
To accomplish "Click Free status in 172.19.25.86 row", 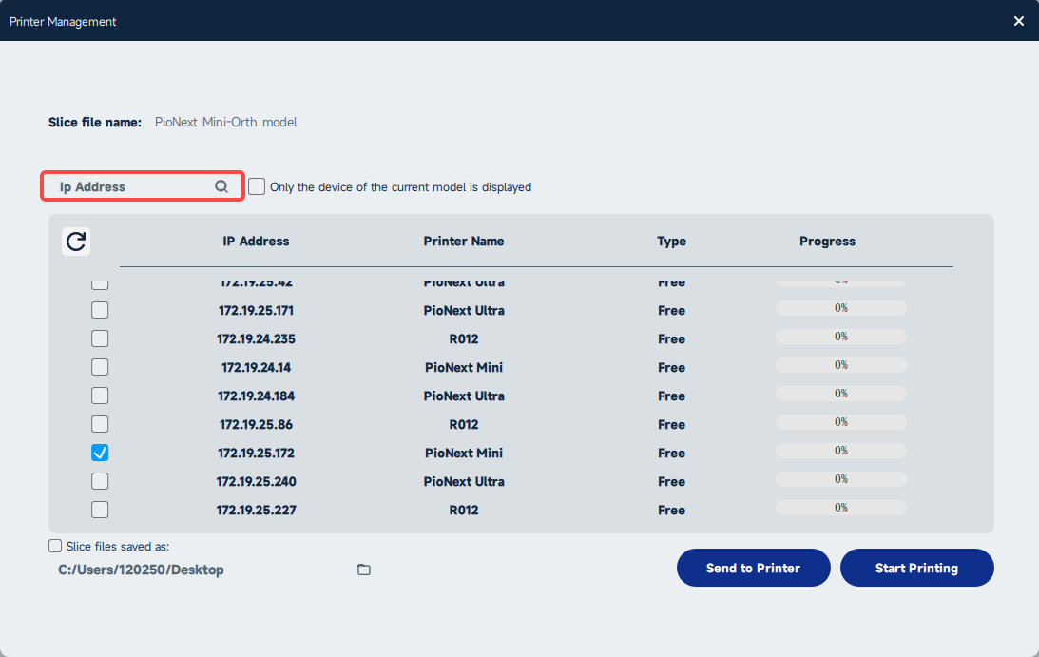I will (671, 424).
